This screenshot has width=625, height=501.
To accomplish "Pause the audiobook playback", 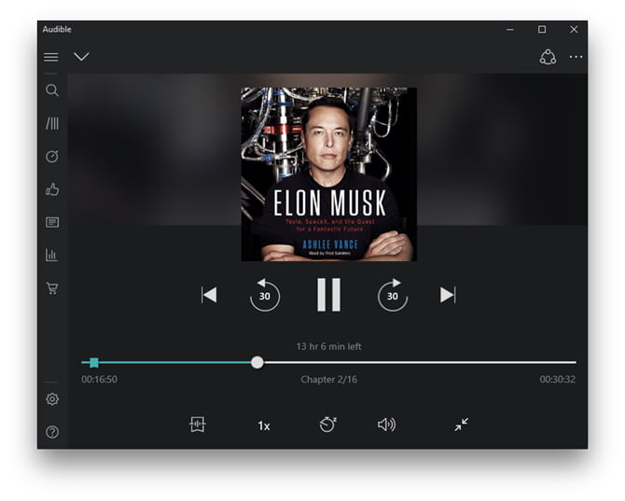I will tap(329, 295).
